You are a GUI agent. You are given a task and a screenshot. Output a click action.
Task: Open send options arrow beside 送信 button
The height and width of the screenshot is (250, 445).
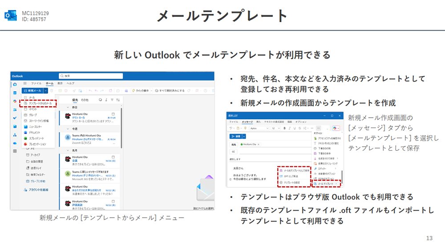[x=244, y=137]
